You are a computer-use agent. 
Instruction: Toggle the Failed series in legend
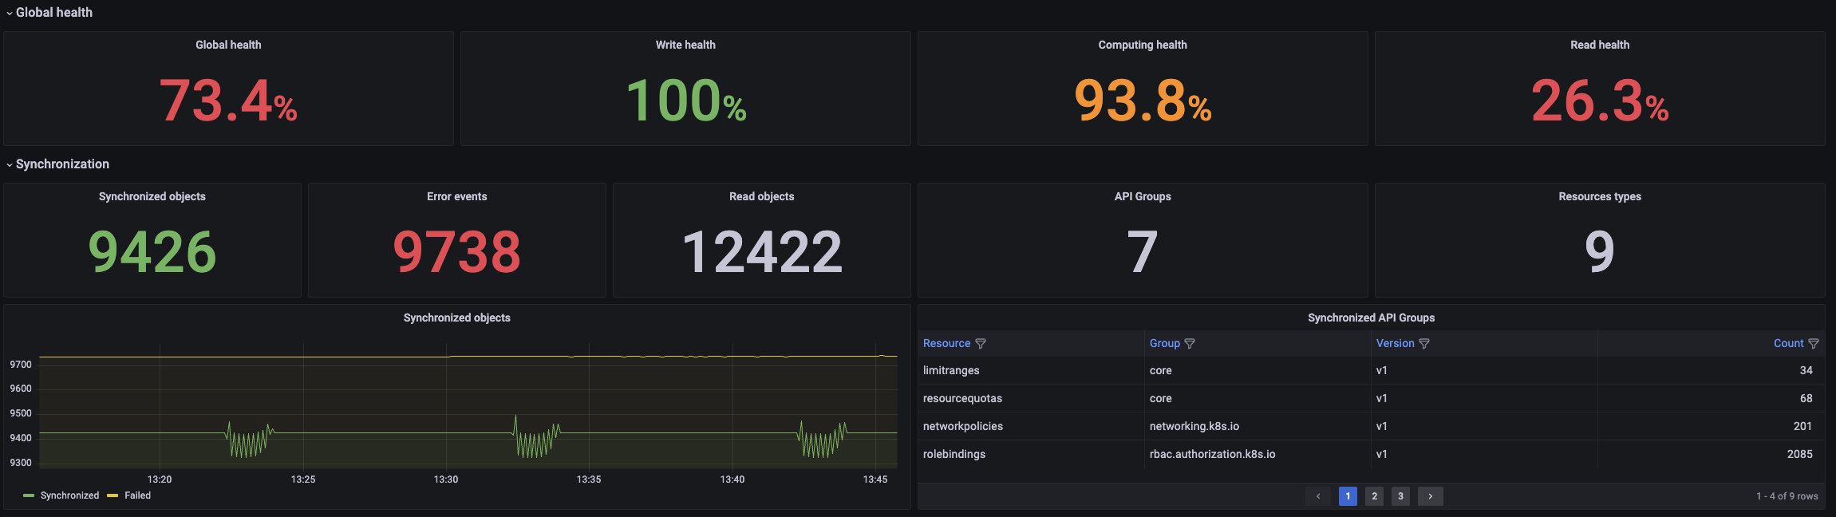[x=137, y=495]
